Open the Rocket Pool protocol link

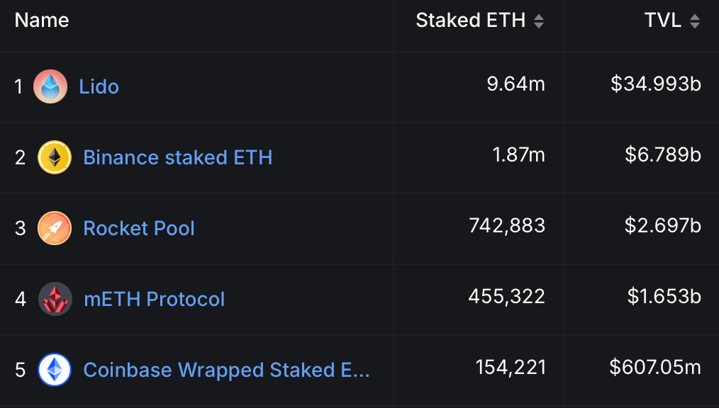click(139, 228)
